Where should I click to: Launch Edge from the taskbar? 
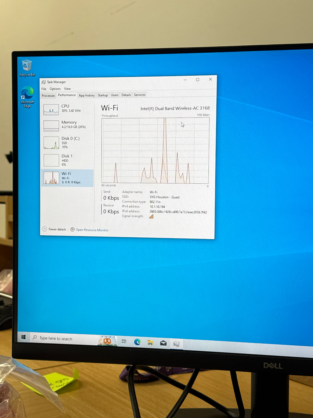[137, 342]
